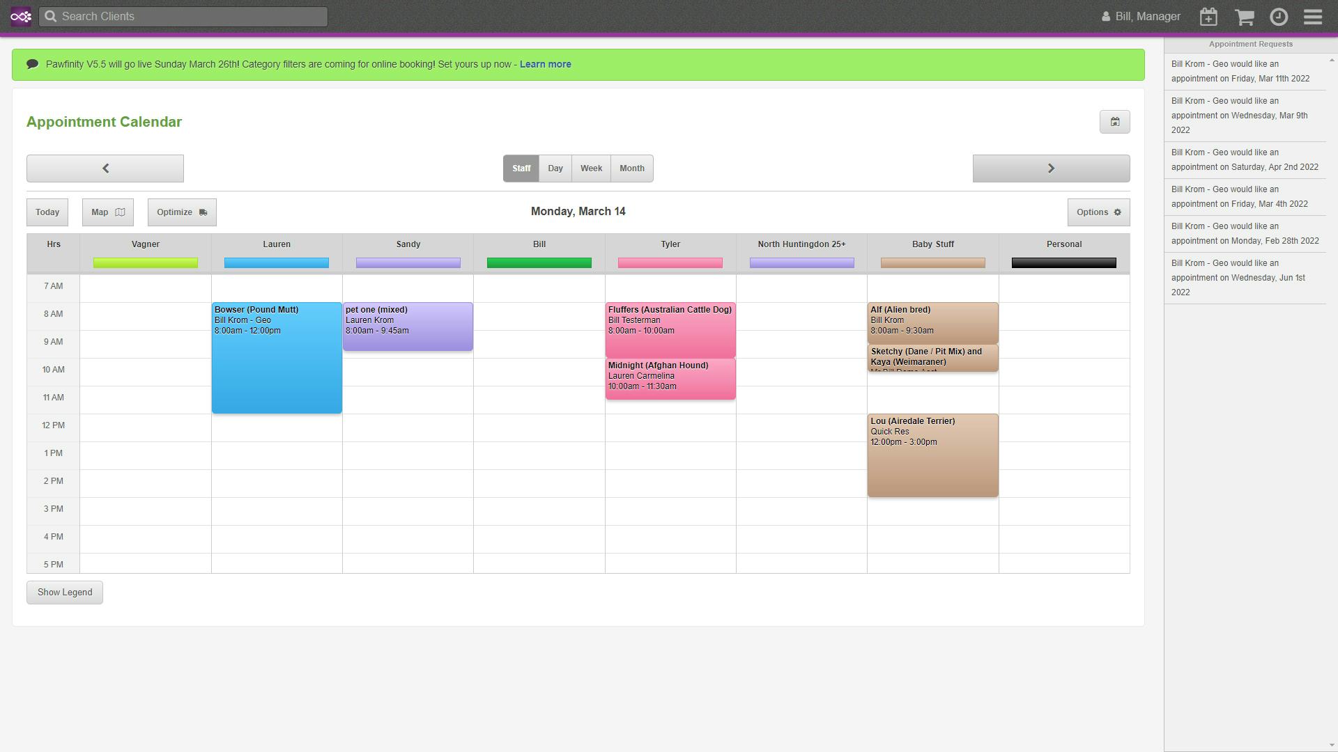Open the hamburger main menu

1313,17
